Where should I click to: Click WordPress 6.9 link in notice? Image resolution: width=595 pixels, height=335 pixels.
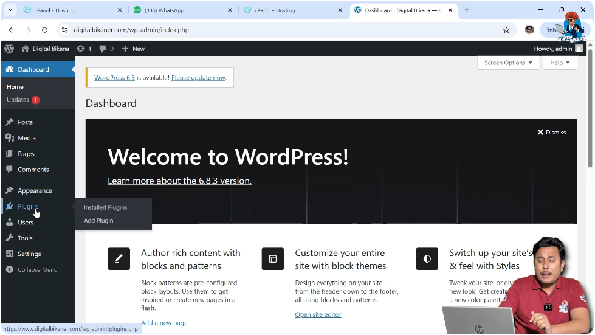(114, 77)
